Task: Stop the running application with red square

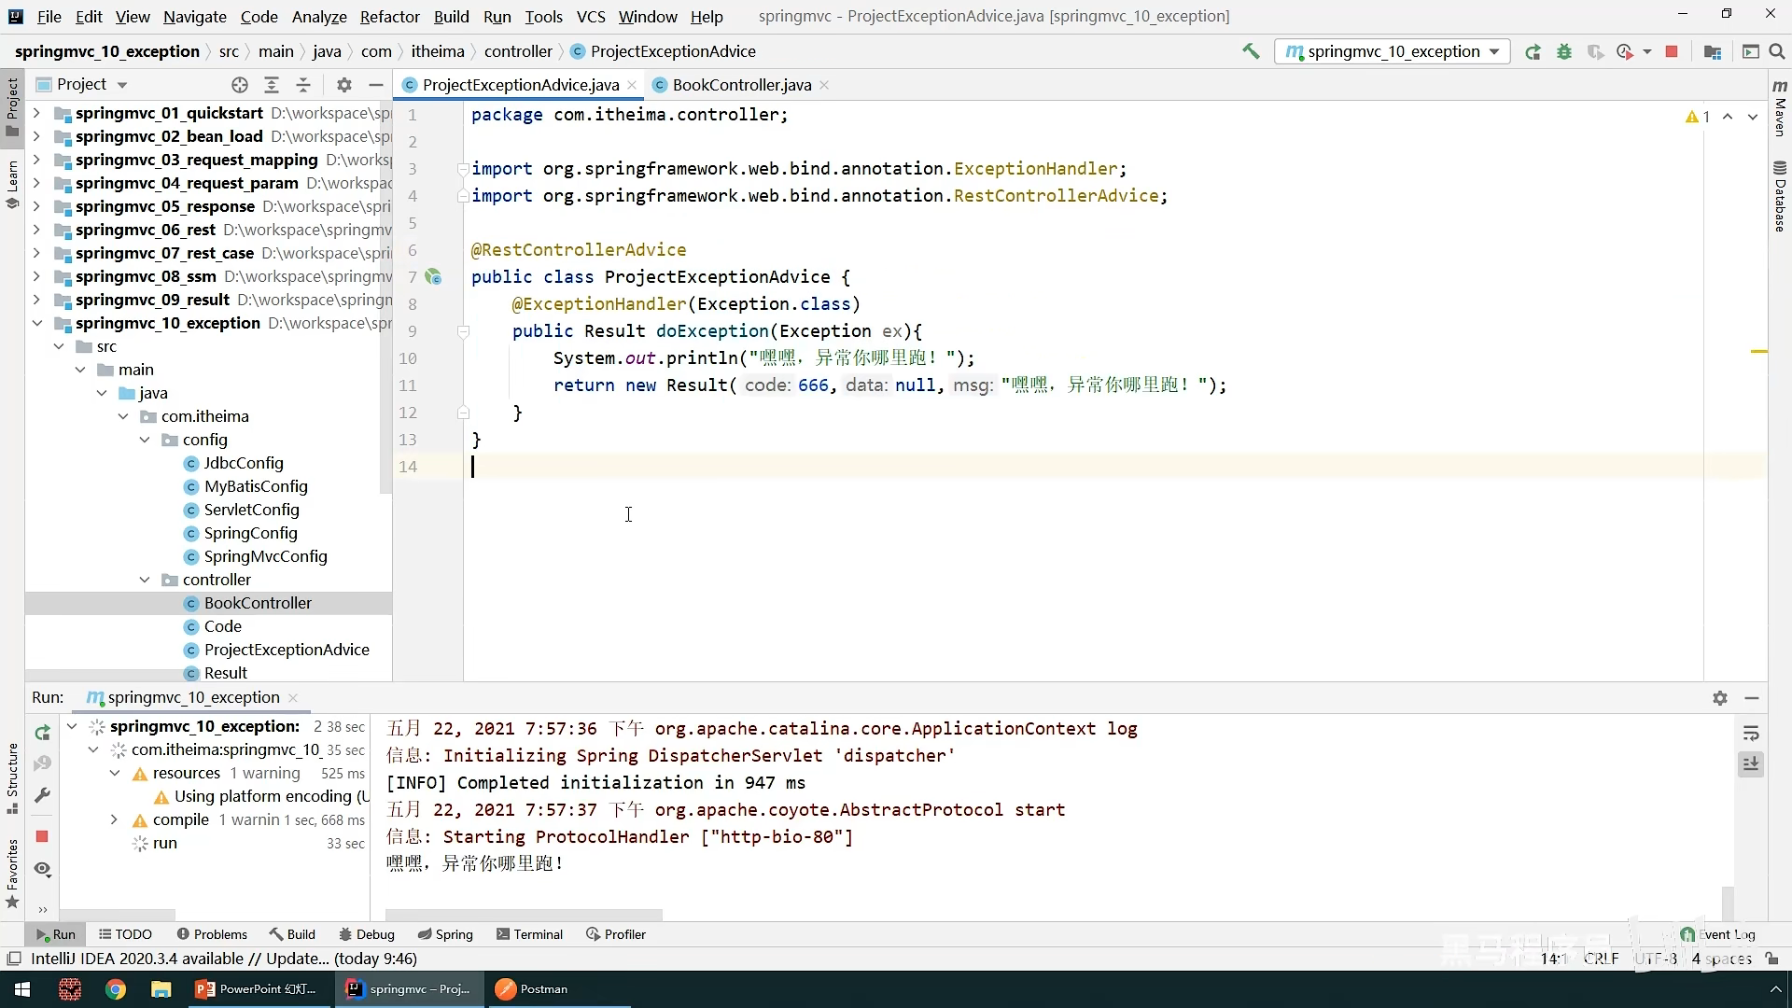Action: point(1672,52)
